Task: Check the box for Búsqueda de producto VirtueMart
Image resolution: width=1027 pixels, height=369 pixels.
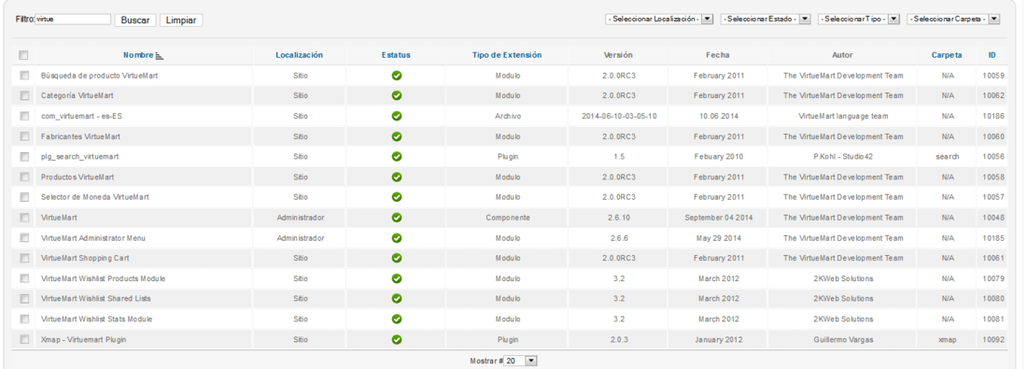Action: pos(24,76)
